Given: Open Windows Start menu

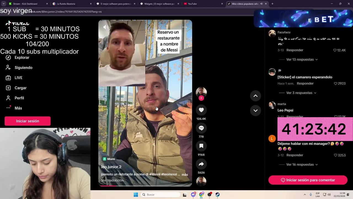Looking at the screenshot, I should 136,195.
